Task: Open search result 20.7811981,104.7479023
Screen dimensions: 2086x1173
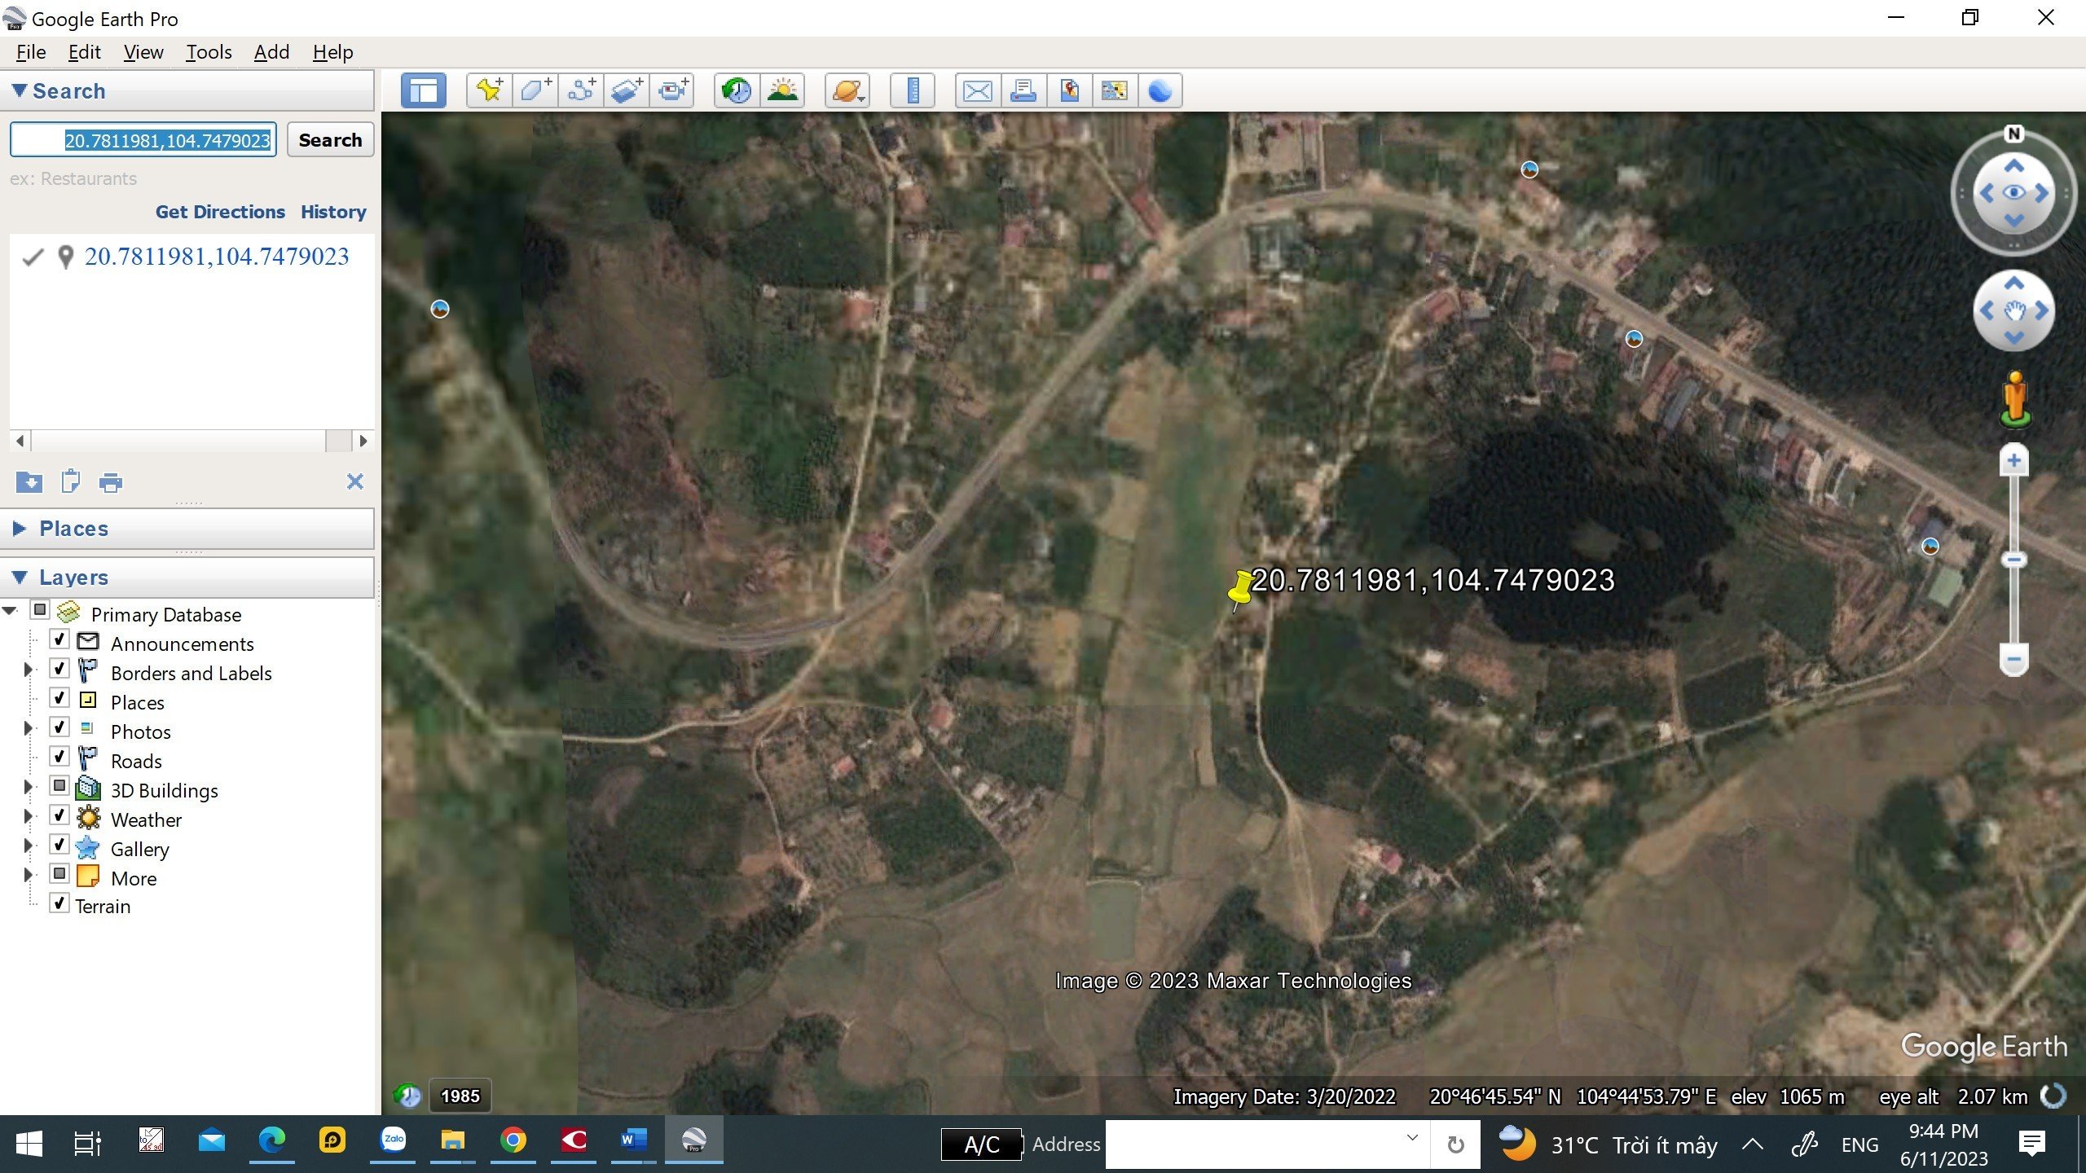Action: click(x=217, y=257)
